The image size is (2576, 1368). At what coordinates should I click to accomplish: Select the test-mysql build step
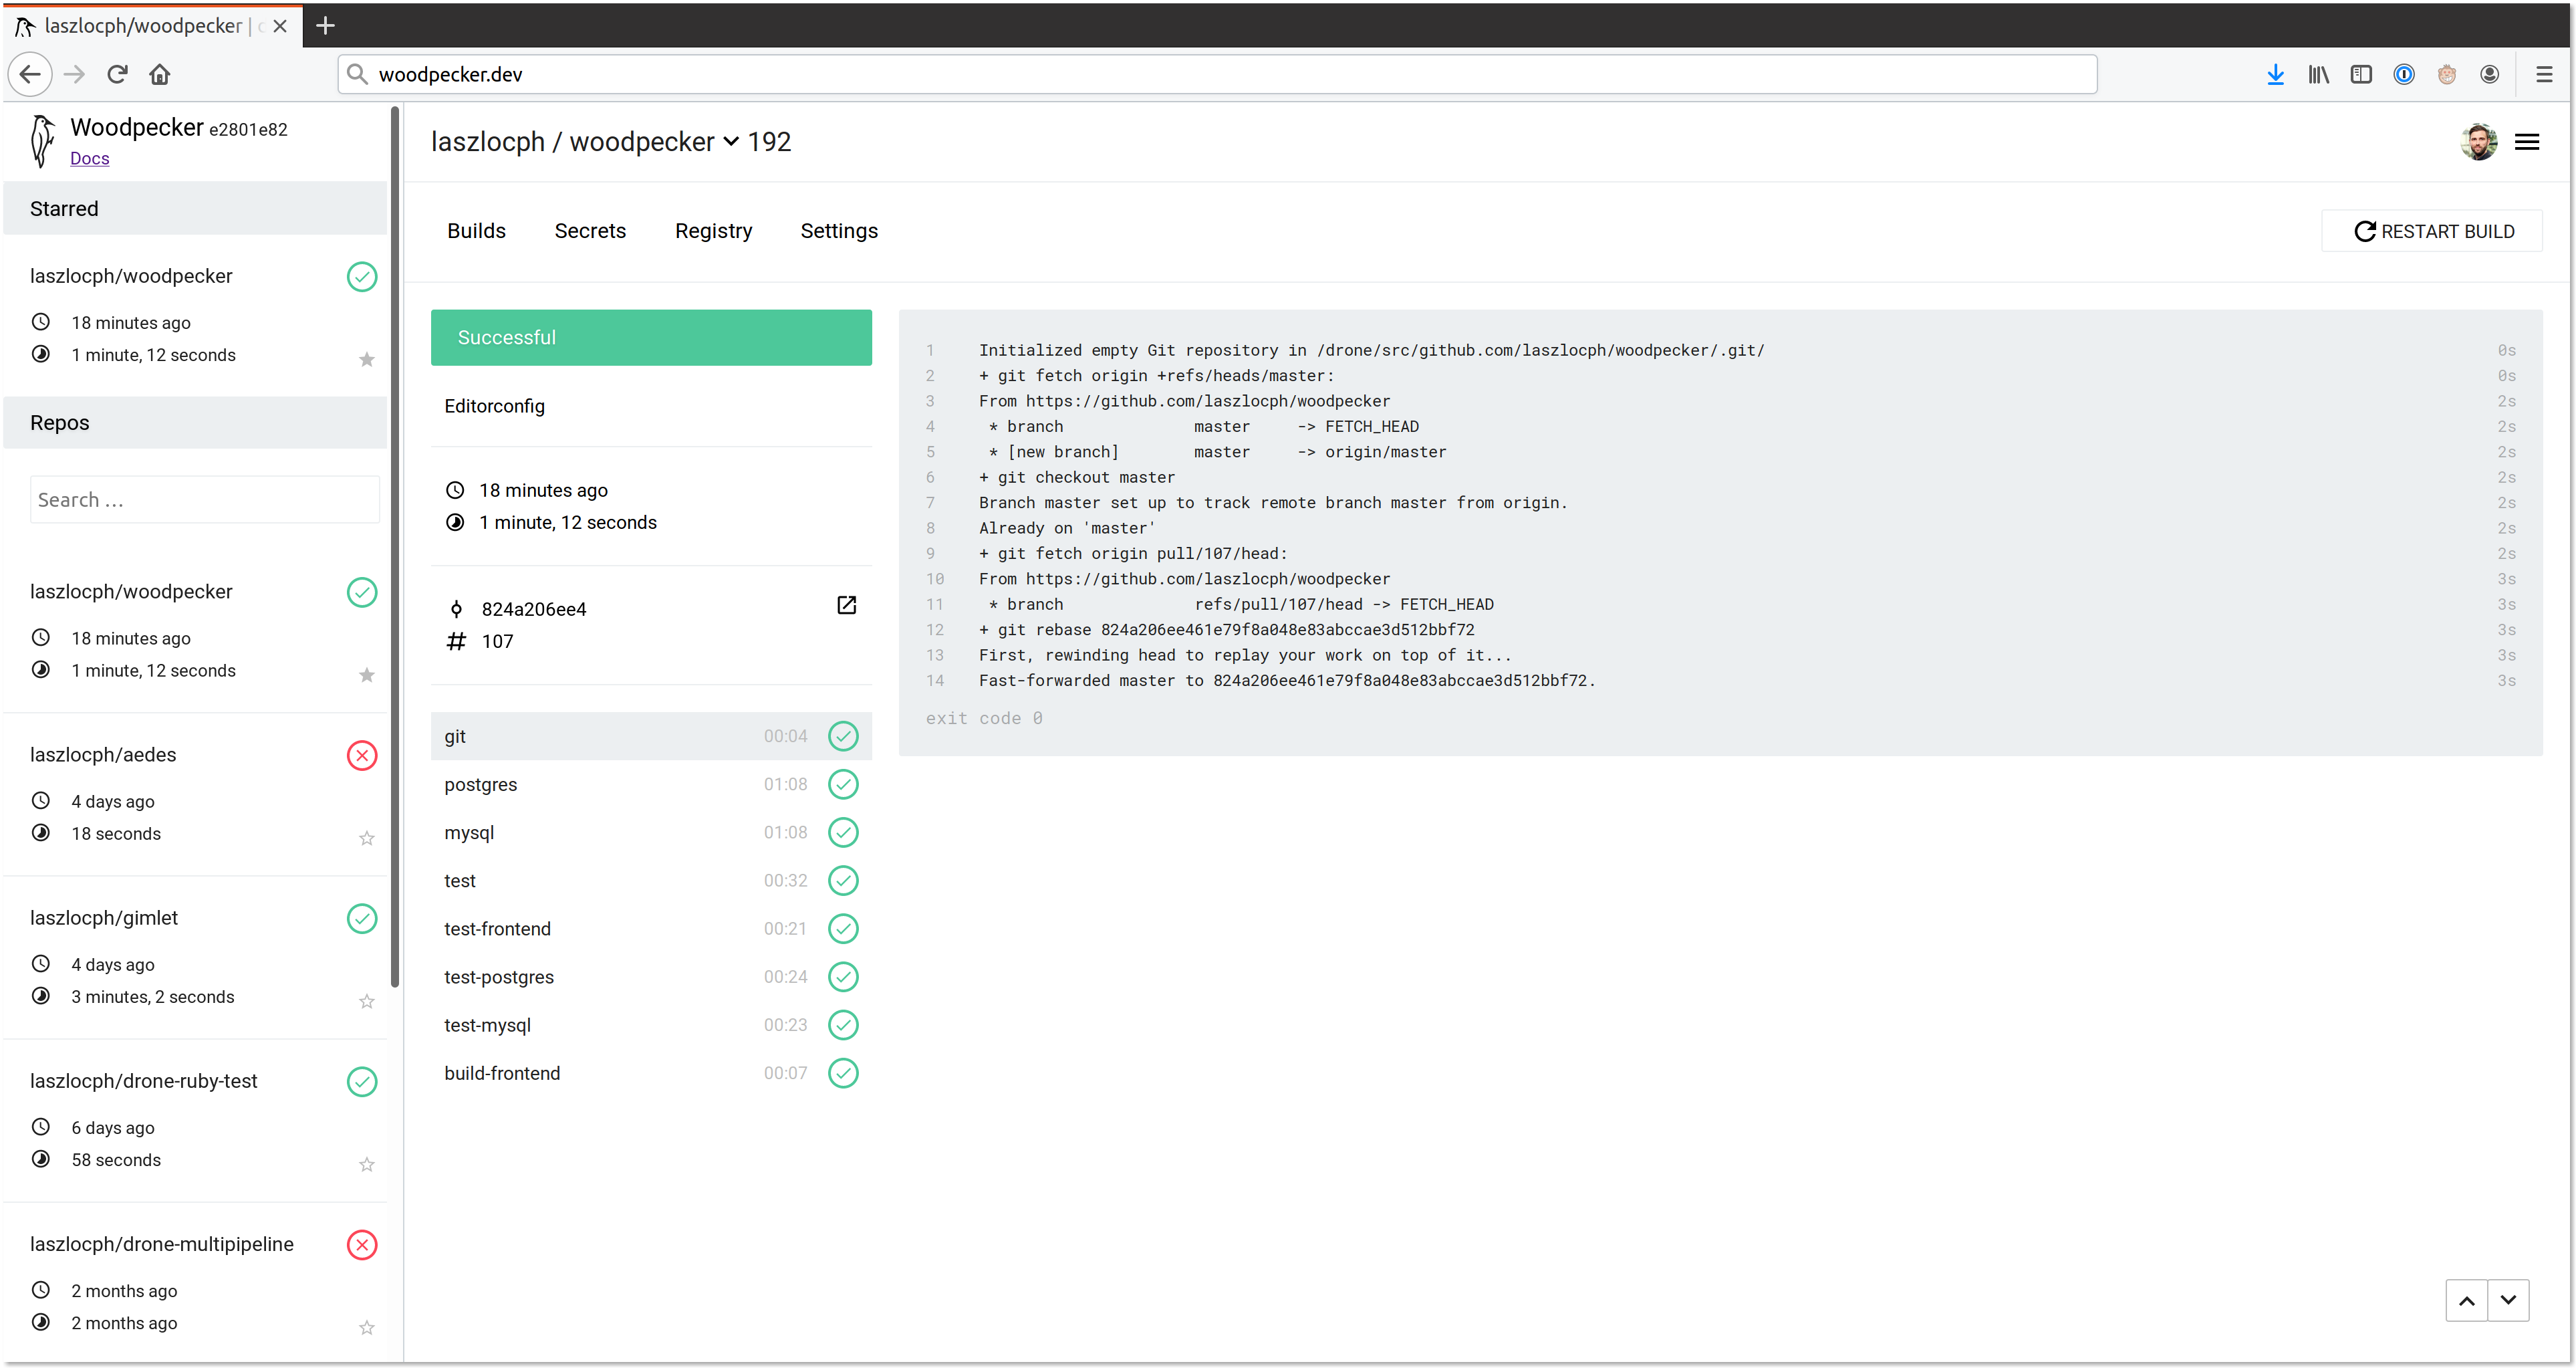tap(651, 1025)
